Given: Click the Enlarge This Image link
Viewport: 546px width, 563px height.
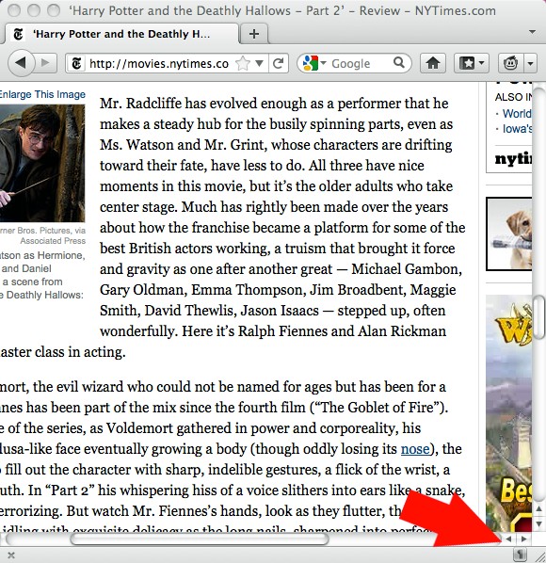Looking at the screenshot, I should 42,94.
